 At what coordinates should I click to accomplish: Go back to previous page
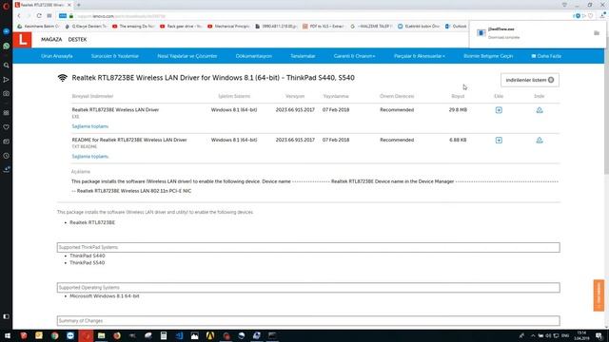pos(19,16)
